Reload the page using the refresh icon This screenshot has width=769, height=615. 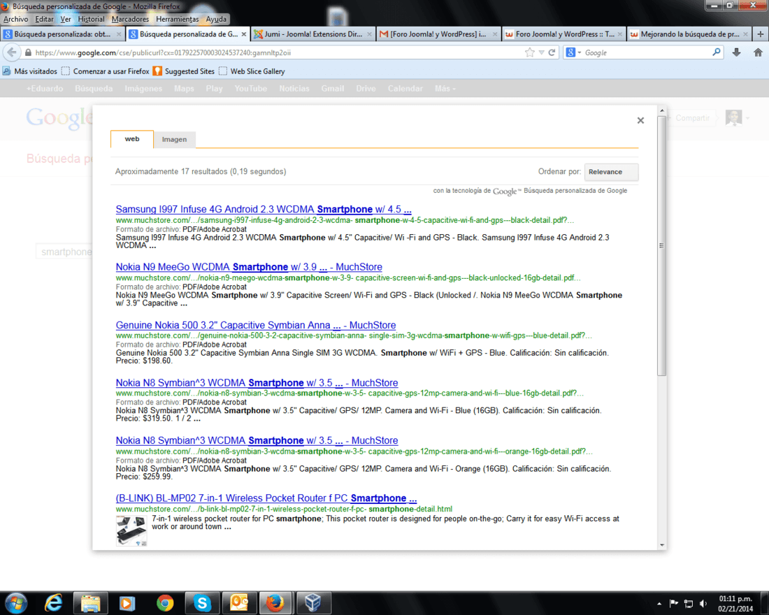552,52
